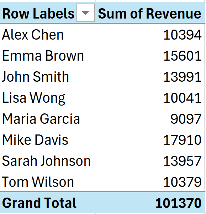Click the revenue value 9097
This screenshot has width=206, height=214.
pyautogui.click(x=186, y=119)
